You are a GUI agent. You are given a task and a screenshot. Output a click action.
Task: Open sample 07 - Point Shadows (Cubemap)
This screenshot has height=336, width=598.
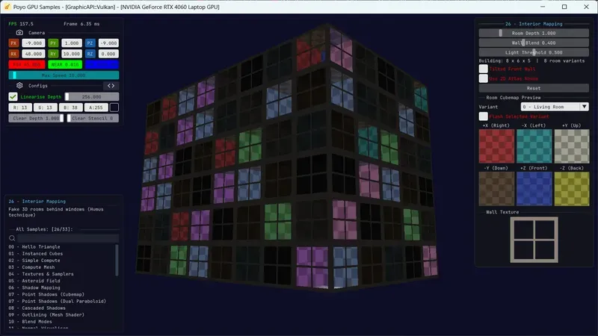pyautogui.click(x=46, y=294)
